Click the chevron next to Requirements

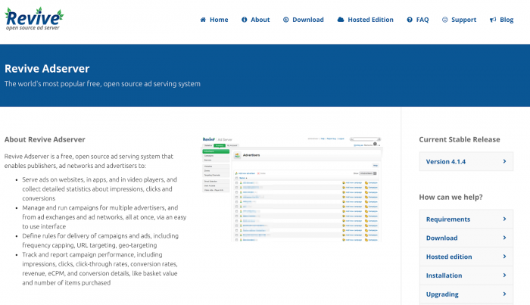tap(504, 219)
